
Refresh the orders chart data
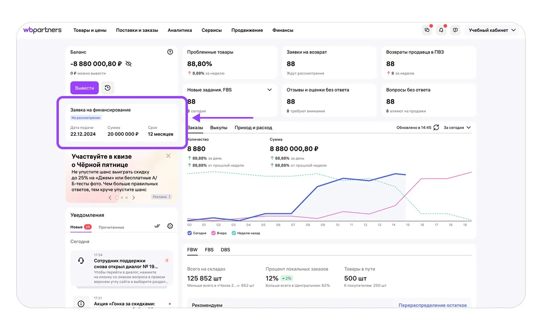[436, 127]
